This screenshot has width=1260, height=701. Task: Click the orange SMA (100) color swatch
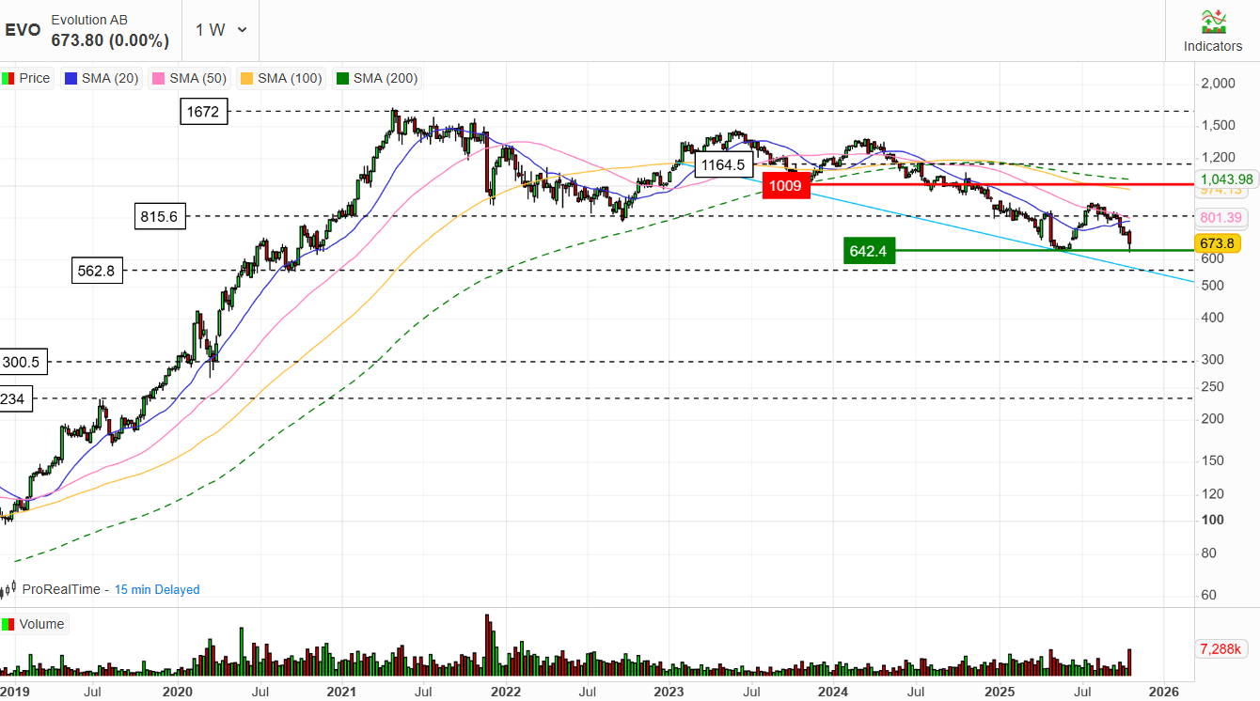tap(247, 79)
